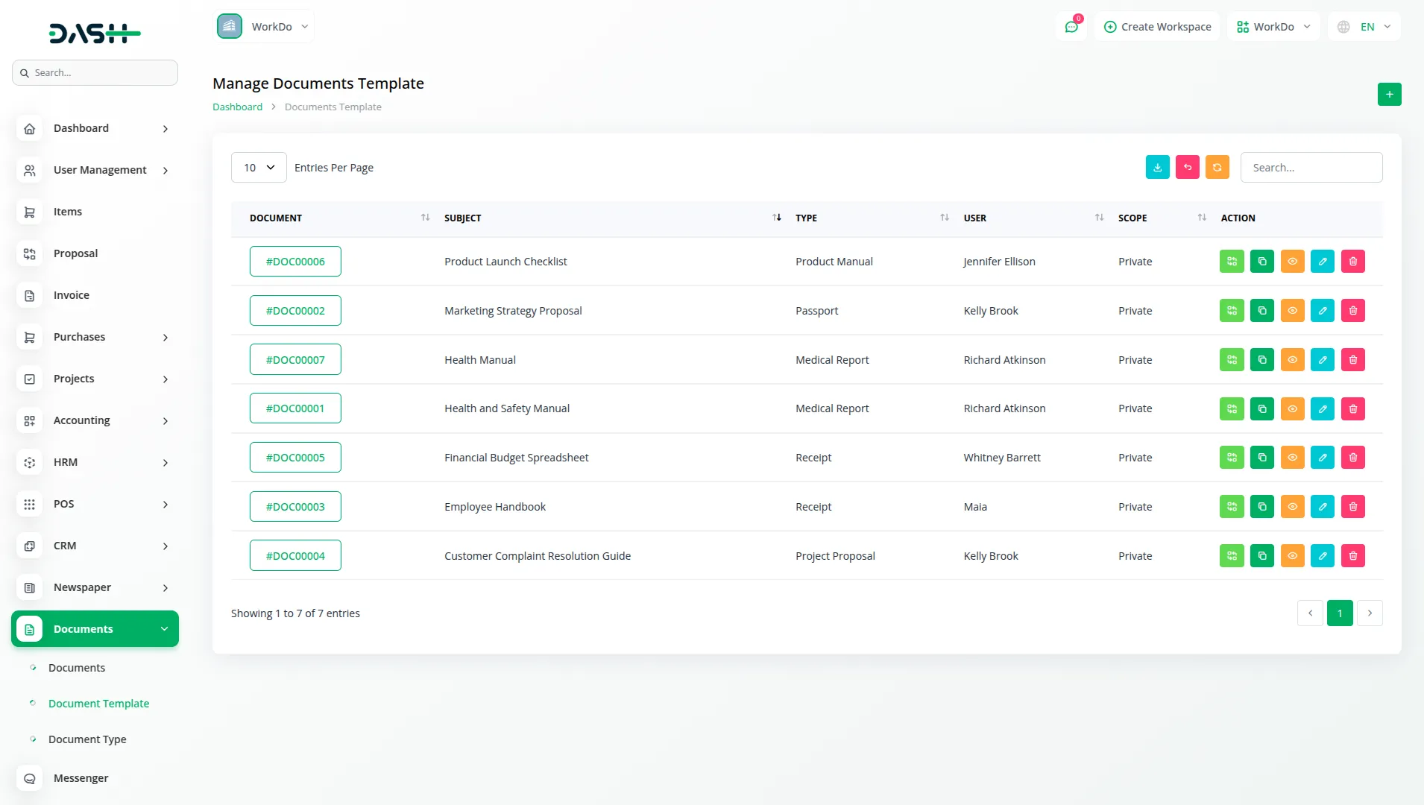Select Document Type in the sidebar
Viewport: 1424px width, 805px height.
(x=86, y=739)
